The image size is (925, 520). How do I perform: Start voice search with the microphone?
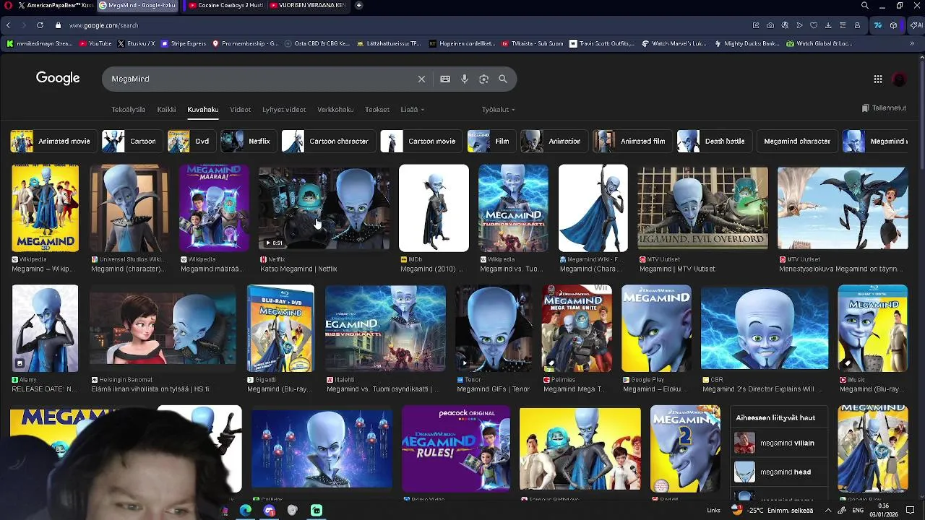[x=465, y=79]
